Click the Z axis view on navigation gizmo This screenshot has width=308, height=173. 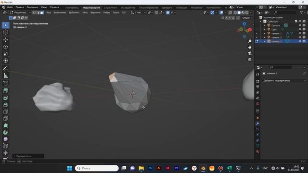(244, 24)
